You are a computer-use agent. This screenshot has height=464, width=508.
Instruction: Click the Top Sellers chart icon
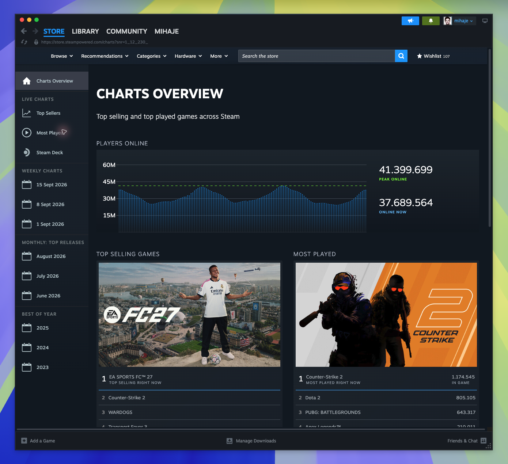27,113
